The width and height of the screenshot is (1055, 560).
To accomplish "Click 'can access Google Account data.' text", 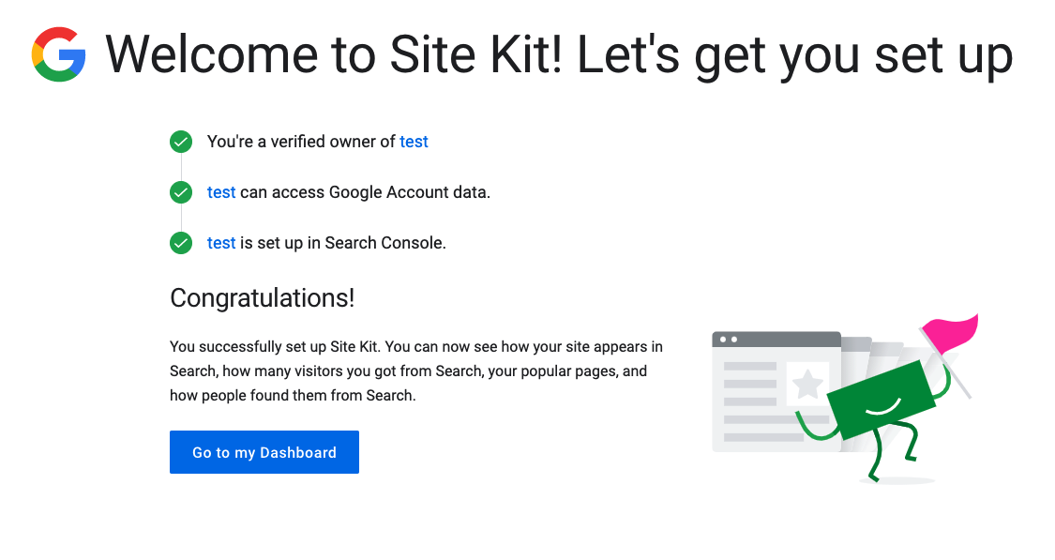I will point(366,192).
